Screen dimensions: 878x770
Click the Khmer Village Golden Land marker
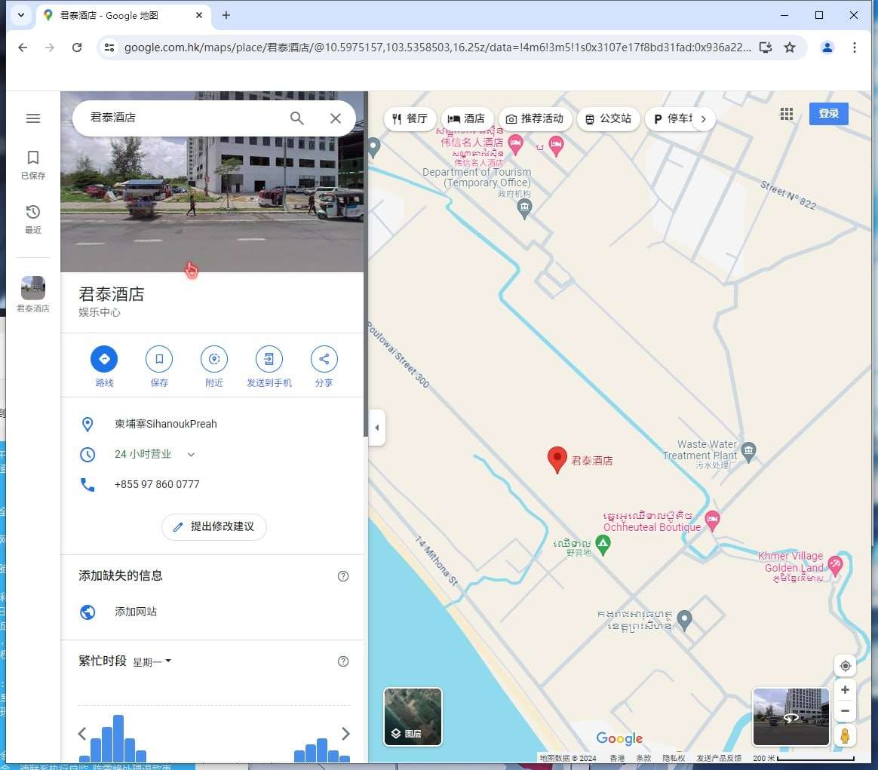(x=835, y=565)
